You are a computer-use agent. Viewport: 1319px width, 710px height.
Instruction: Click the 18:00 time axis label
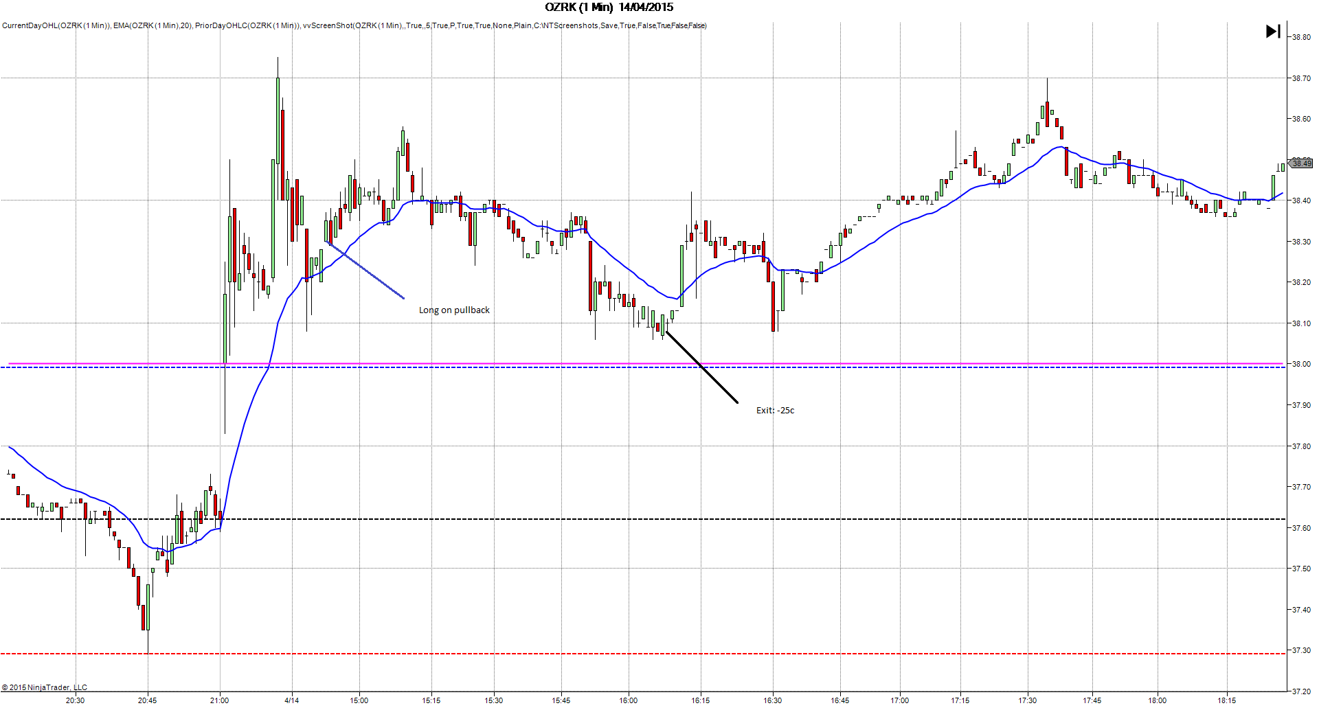pos(1158,700)
